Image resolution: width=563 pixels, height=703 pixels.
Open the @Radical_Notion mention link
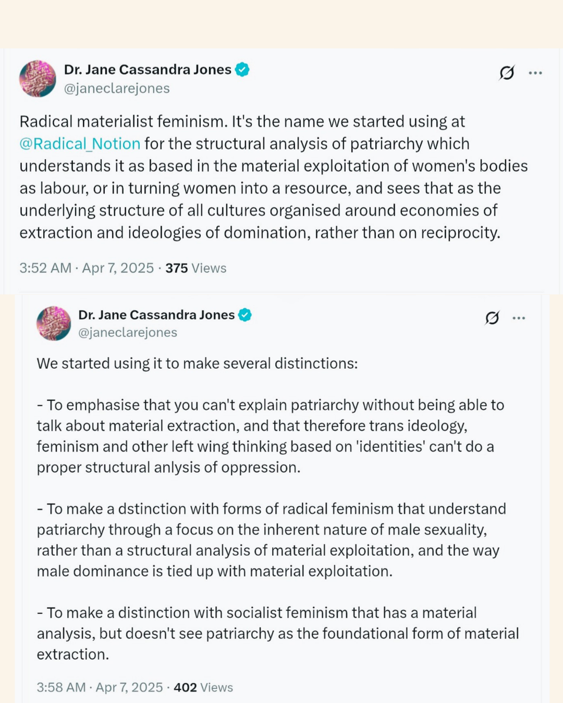pyautogui.click(x=79, y=144)
